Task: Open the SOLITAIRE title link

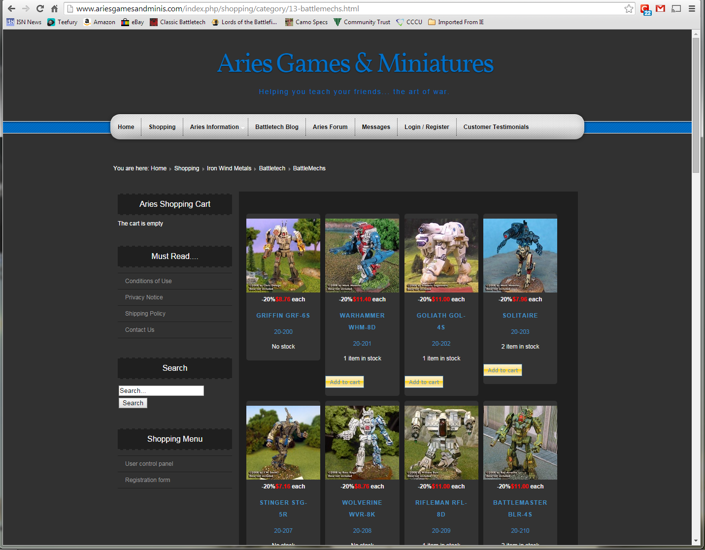Action: (520, 316)
